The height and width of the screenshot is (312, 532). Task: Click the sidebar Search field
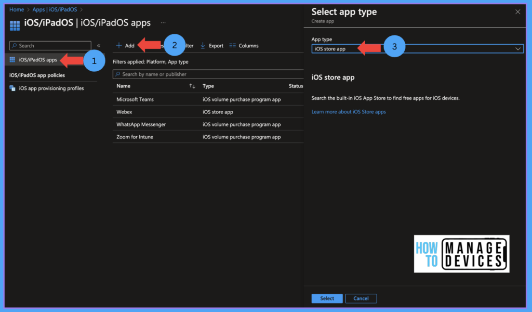(50, 45)
